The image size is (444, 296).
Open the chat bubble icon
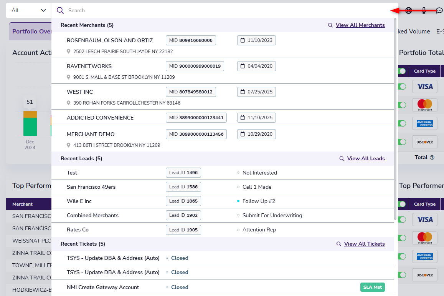click(439, 11)
